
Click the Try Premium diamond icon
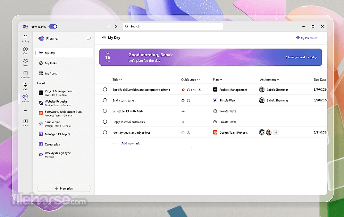(298, 38)
